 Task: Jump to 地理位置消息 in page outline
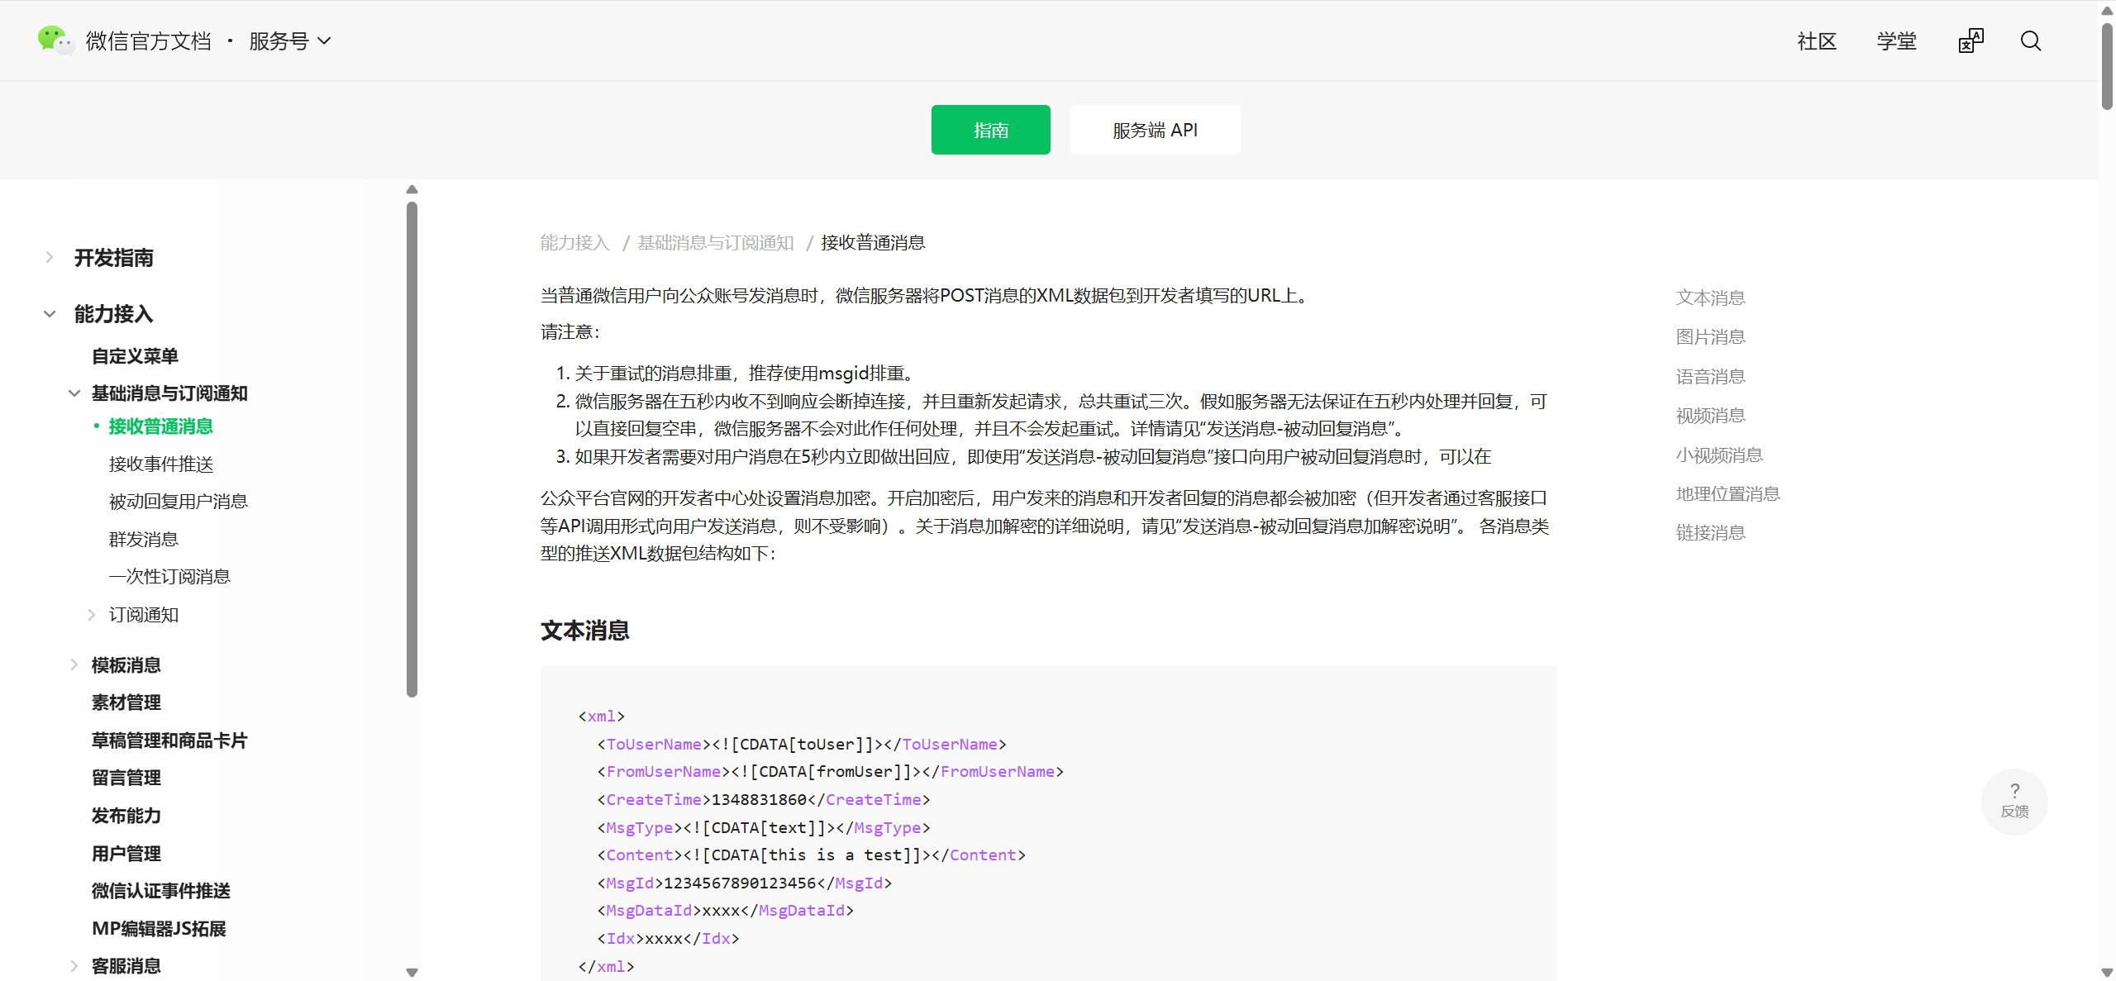coord(1728,494)
